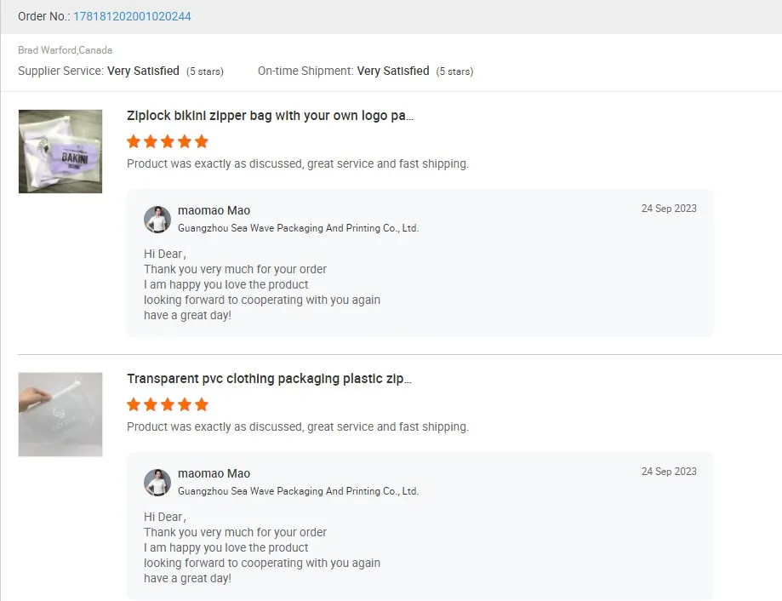
Task: Click the second review's comment text
Action: (297, 426)
